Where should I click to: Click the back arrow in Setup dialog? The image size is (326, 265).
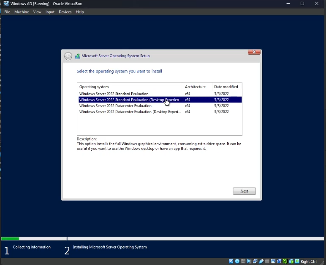point(68,56)
